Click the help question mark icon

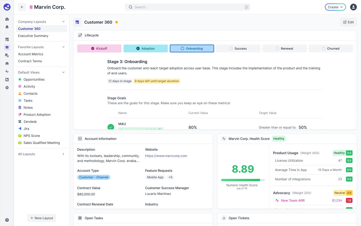[7, 220]
